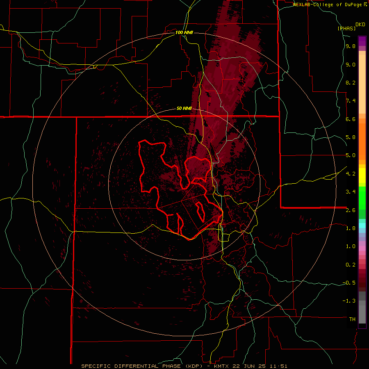Click the DKD label above the color scale

360,25
